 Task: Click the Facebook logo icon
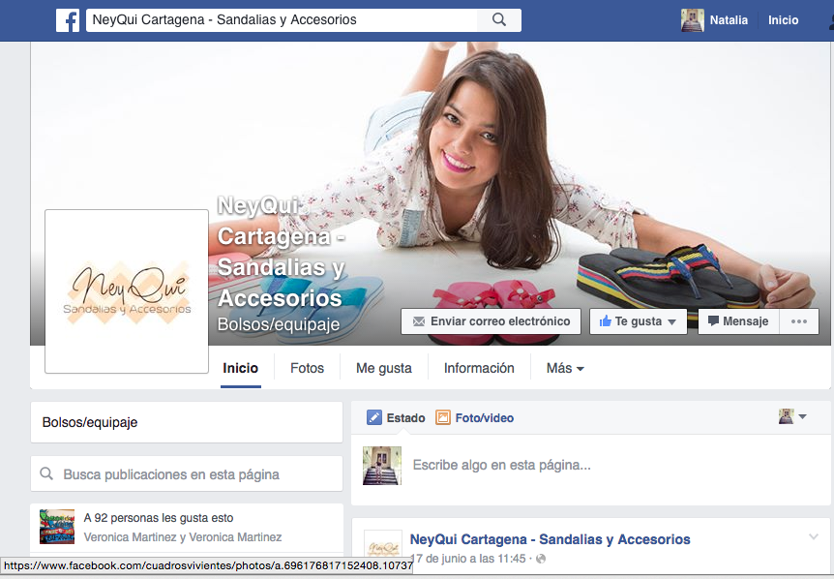click(68, 20)
